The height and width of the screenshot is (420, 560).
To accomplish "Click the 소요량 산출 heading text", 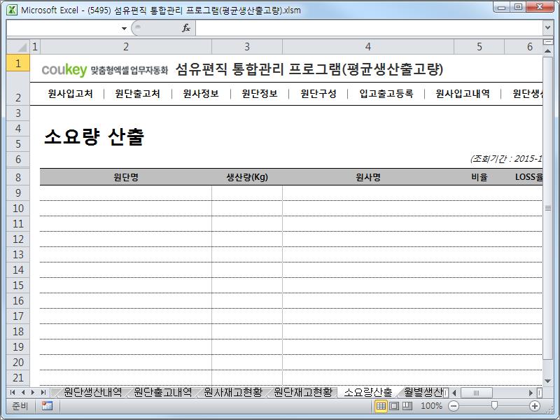I will pos(94,136).
